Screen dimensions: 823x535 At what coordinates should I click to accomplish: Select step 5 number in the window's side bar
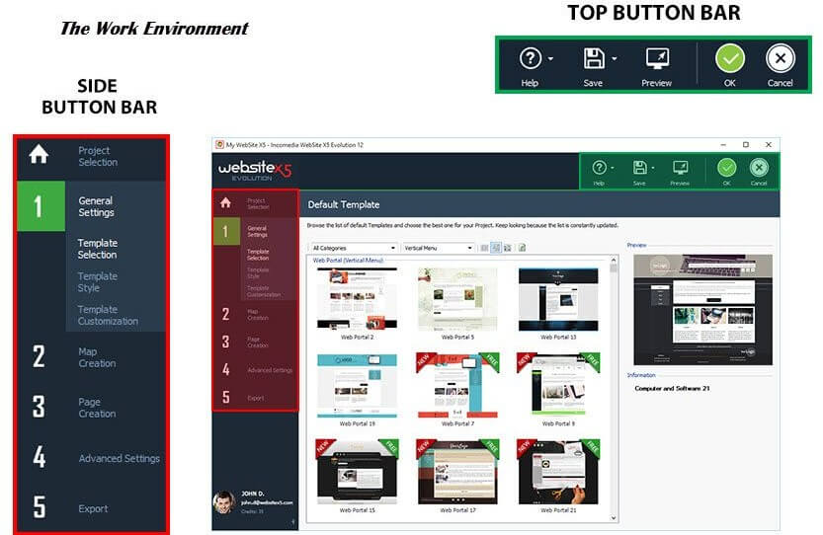[x=225, y=397]
